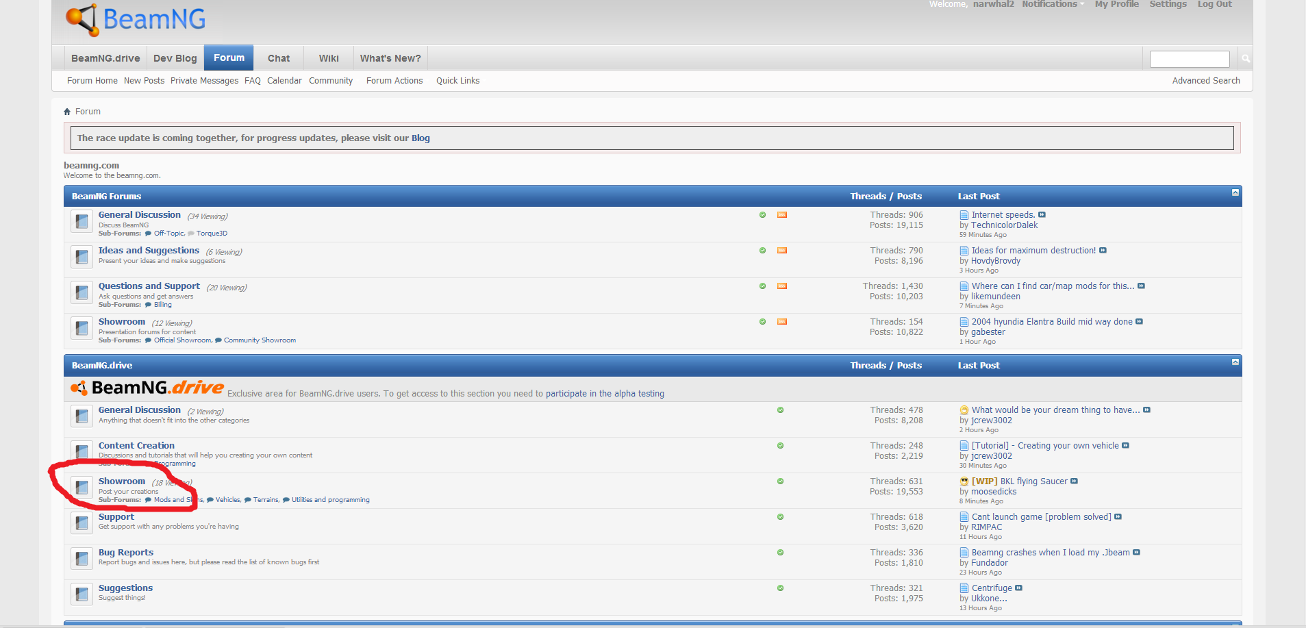The width and height of the screenshot is (1306, 628).
Task: Open the Calendar link
Action: (284, 81)
